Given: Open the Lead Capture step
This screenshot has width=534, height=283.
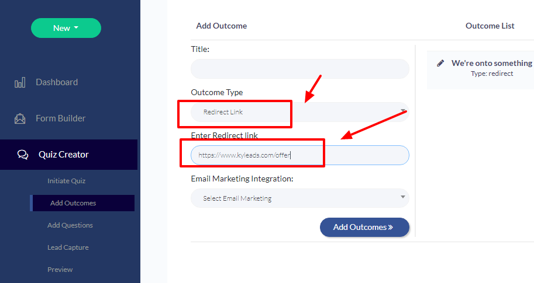Looking at the screenshot, I should 68,247.
